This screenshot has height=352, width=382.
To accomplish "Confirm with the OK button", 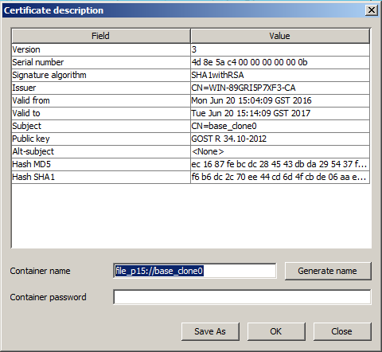I will tap(276, 331).
